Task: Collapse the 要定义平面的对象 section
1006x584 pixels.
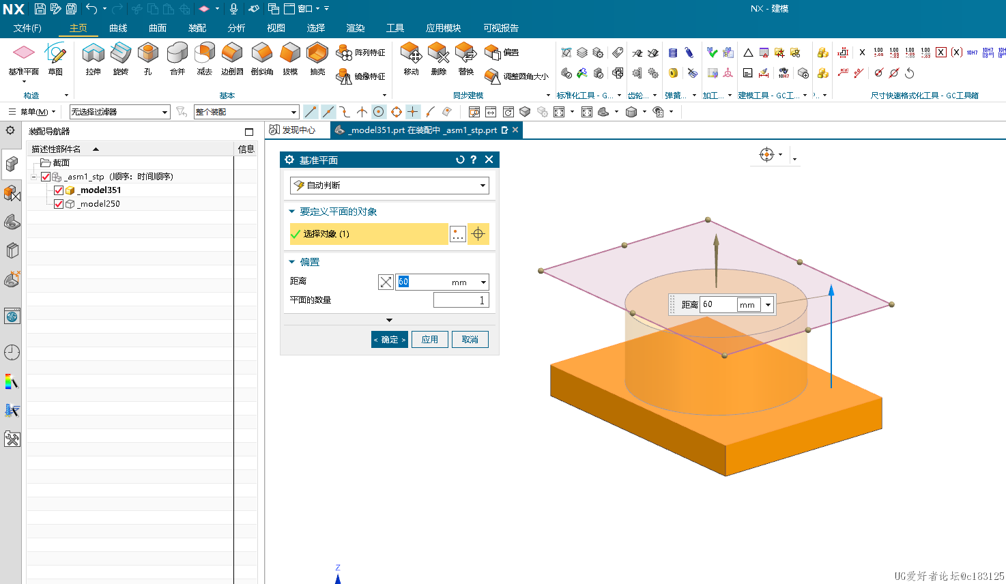Action: click(292, 211)
